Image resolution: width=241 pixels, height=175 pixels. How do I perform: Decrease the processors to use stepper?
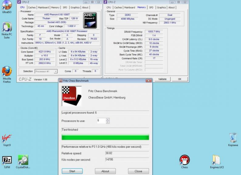click(108, 122)
